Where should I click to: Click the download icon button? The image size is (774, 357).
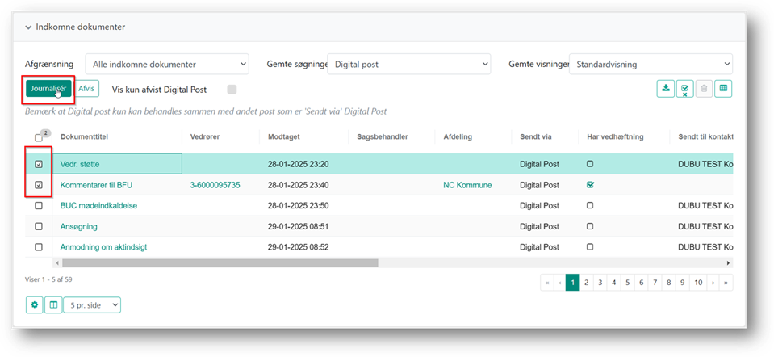coord(665,89)
